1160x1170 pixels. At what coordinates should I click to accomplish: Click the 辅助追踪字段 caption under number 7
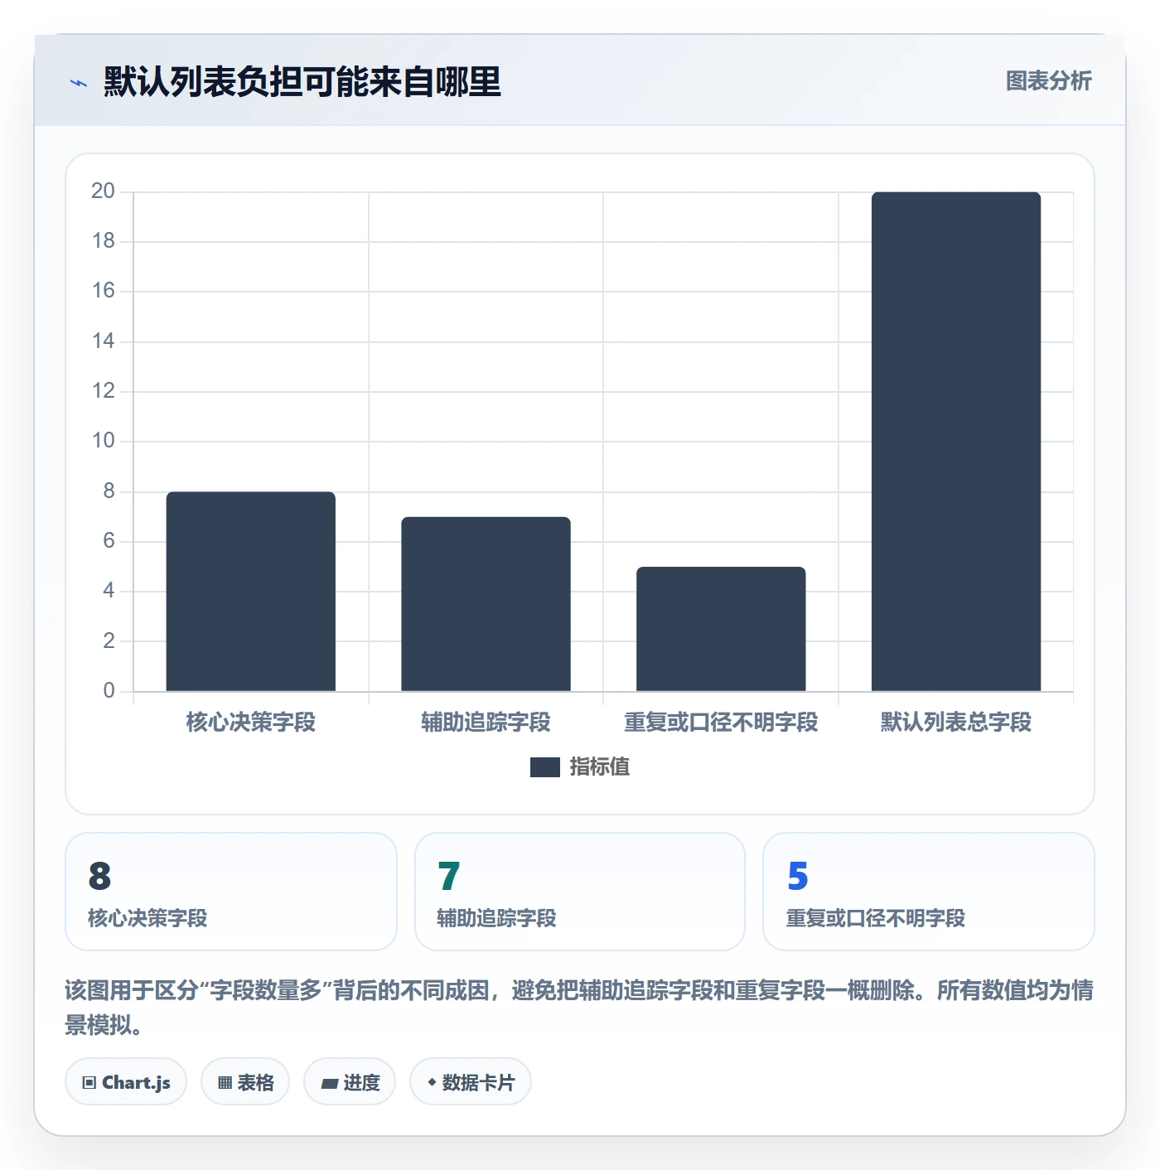pyautogui.click(x=496, y=918)
